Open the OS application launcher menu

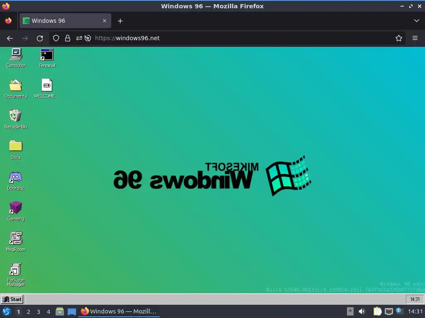click(7, 312)
